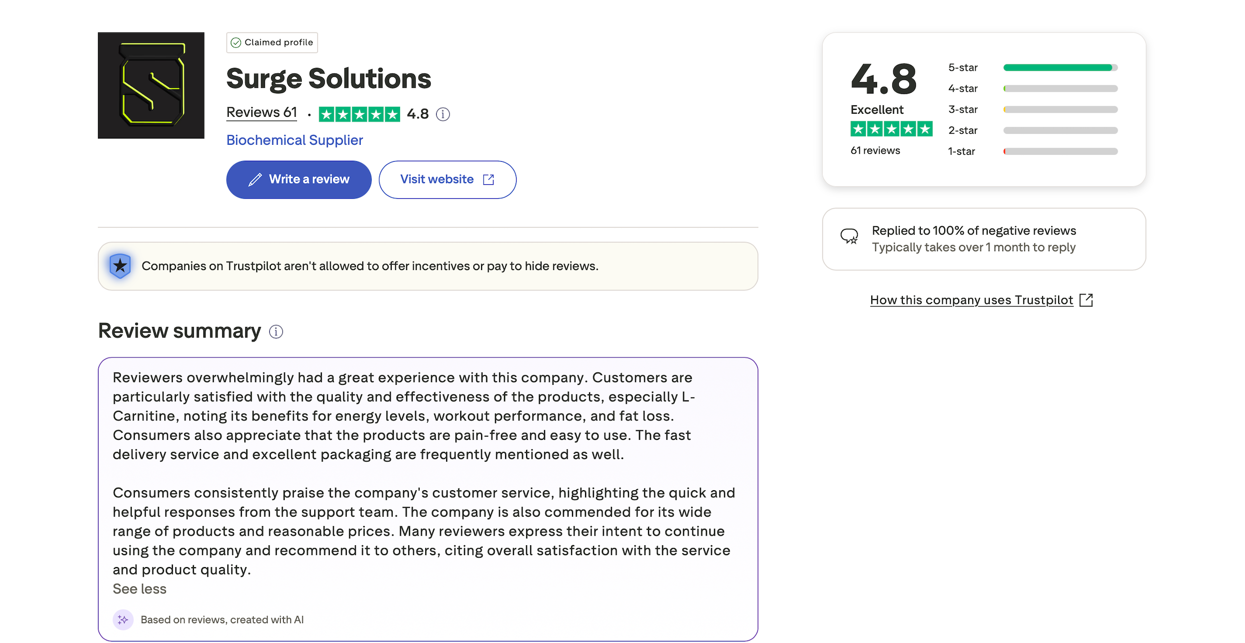Screen dimensions: 1245x643
Task: Click the Write a review button
Action: (299, 180)
